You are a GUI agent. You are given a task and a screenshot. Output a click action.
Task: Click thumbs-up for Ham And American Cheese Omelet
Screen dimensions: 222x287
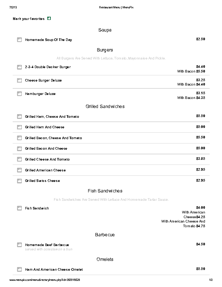click(20, 270)
